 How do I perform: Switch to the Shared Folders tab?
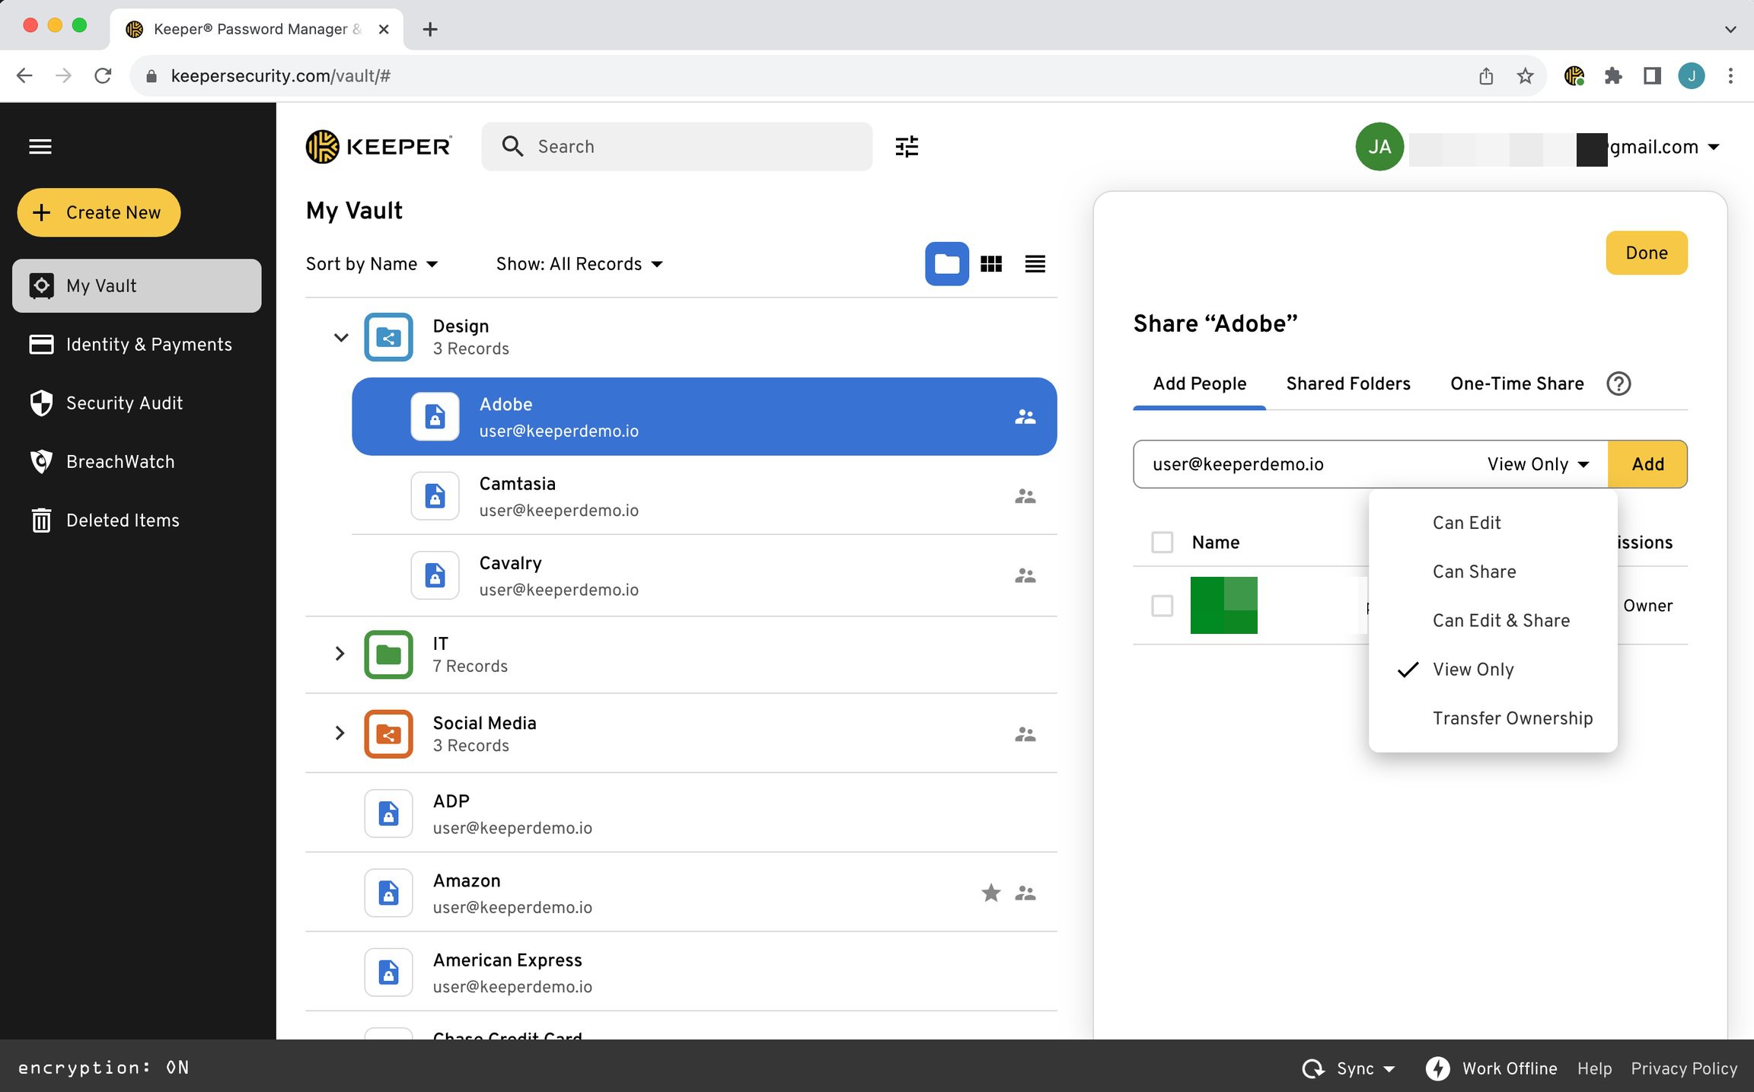point(1347,384)
